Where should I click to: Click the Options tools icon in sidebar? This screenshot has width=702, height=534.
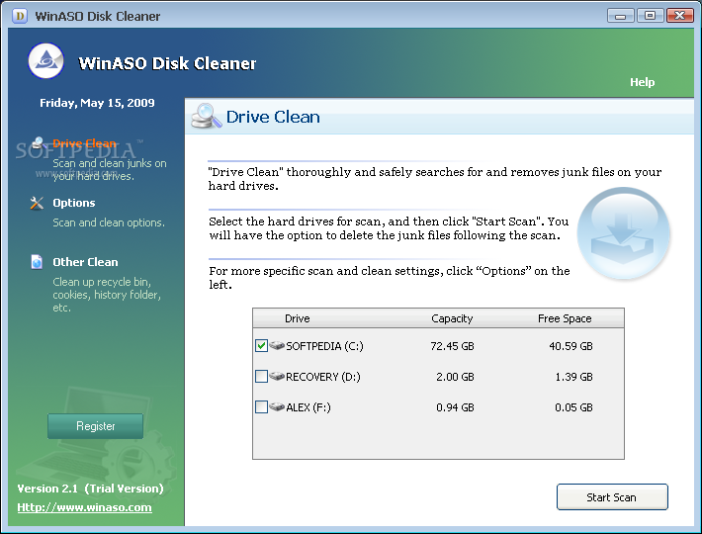37,203
